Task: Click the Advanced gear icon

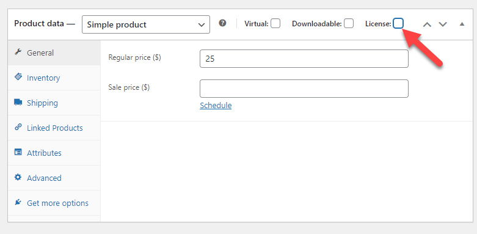Action: (18, 177)
